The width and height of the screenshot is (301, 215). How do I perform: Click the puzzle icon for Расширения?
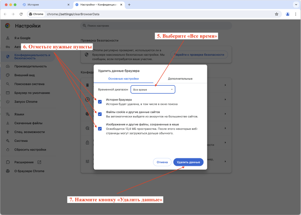(x=8, y=162)
